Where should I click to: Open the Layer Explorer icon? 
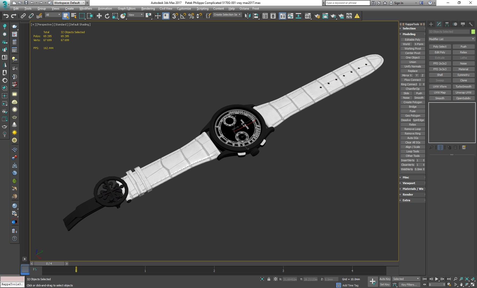coord(273,16)
